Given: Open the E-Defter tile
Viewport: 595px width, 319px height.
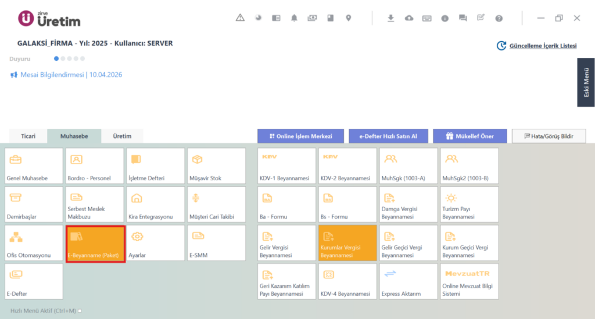Looking at the screenshot, I should tap(34, 281).
